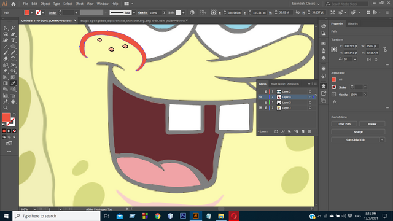The image size is (393, 221).
Task: Select the Type tool
Action: click(x=13, y=41)
